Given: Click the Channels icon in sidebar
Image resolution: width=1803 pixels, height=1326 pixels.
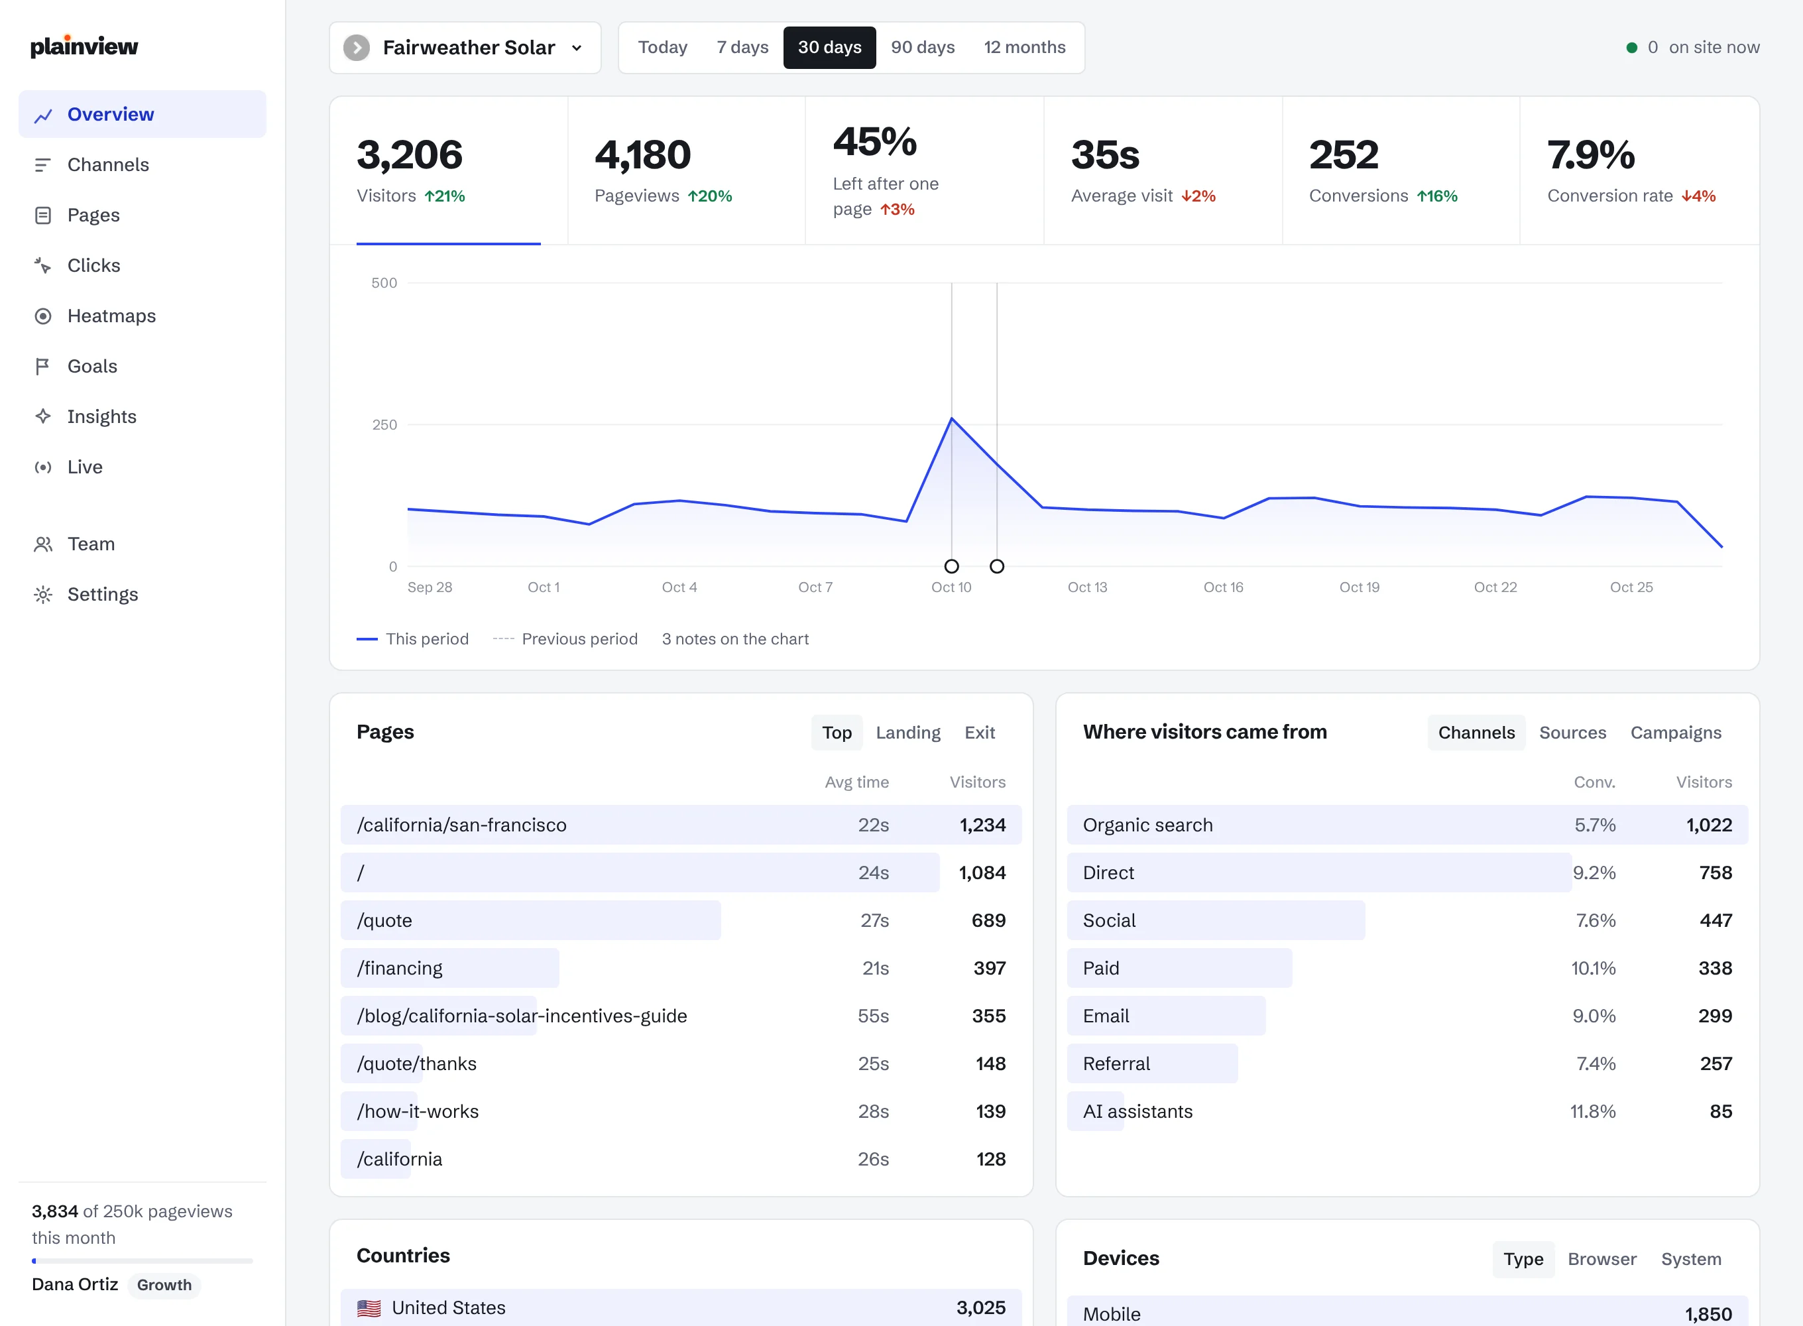Looking at the screenshot, I should pyautogui.click(x=43, y=165).
